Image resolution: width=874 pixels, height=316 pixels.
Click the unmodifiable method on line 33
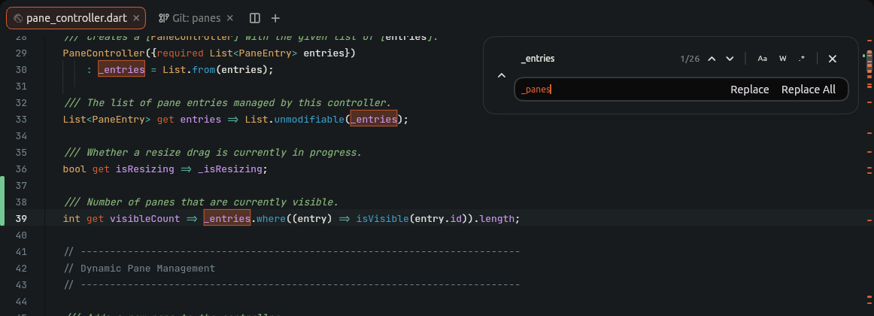309,120
